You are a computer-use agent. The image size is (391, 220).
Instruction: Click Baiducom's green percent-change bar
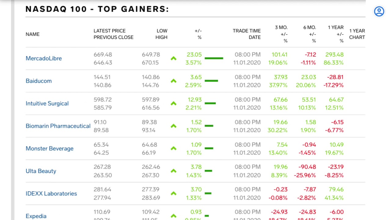(211, 81)
